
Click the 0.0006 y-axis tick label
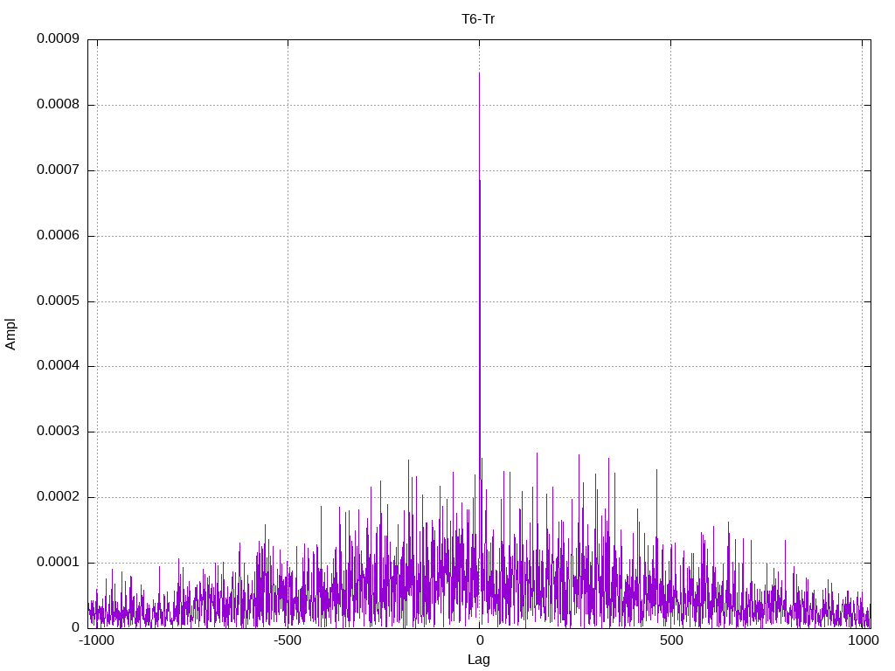click(58, 235)
